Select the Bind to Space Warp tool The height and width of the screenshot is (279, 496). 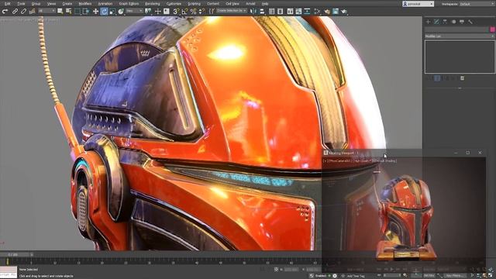[x=32, y=12]
